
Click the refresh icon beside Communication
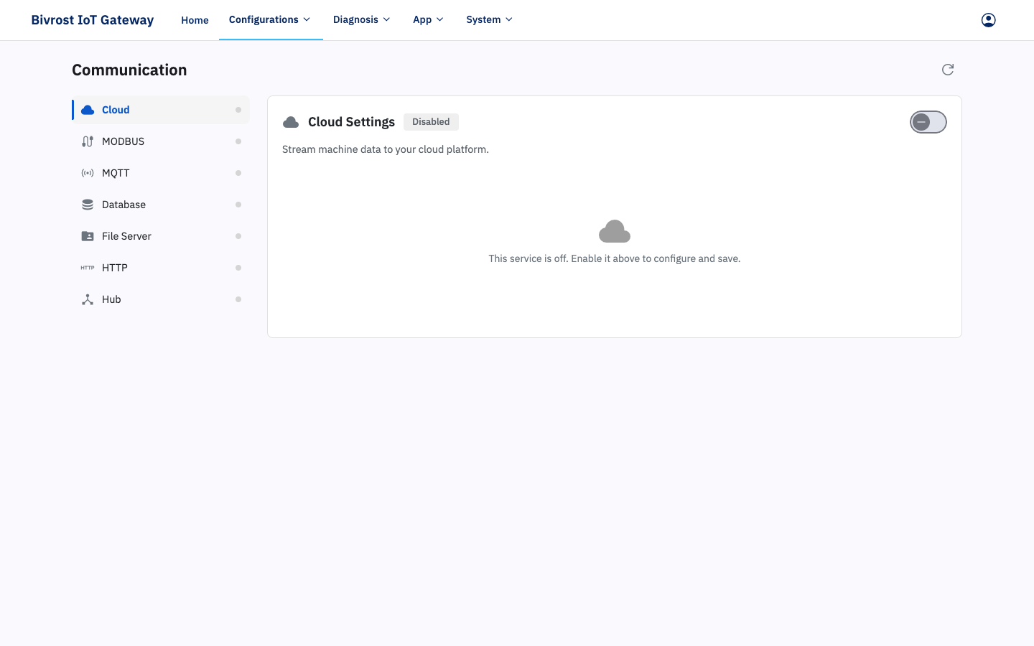point(948,70)
